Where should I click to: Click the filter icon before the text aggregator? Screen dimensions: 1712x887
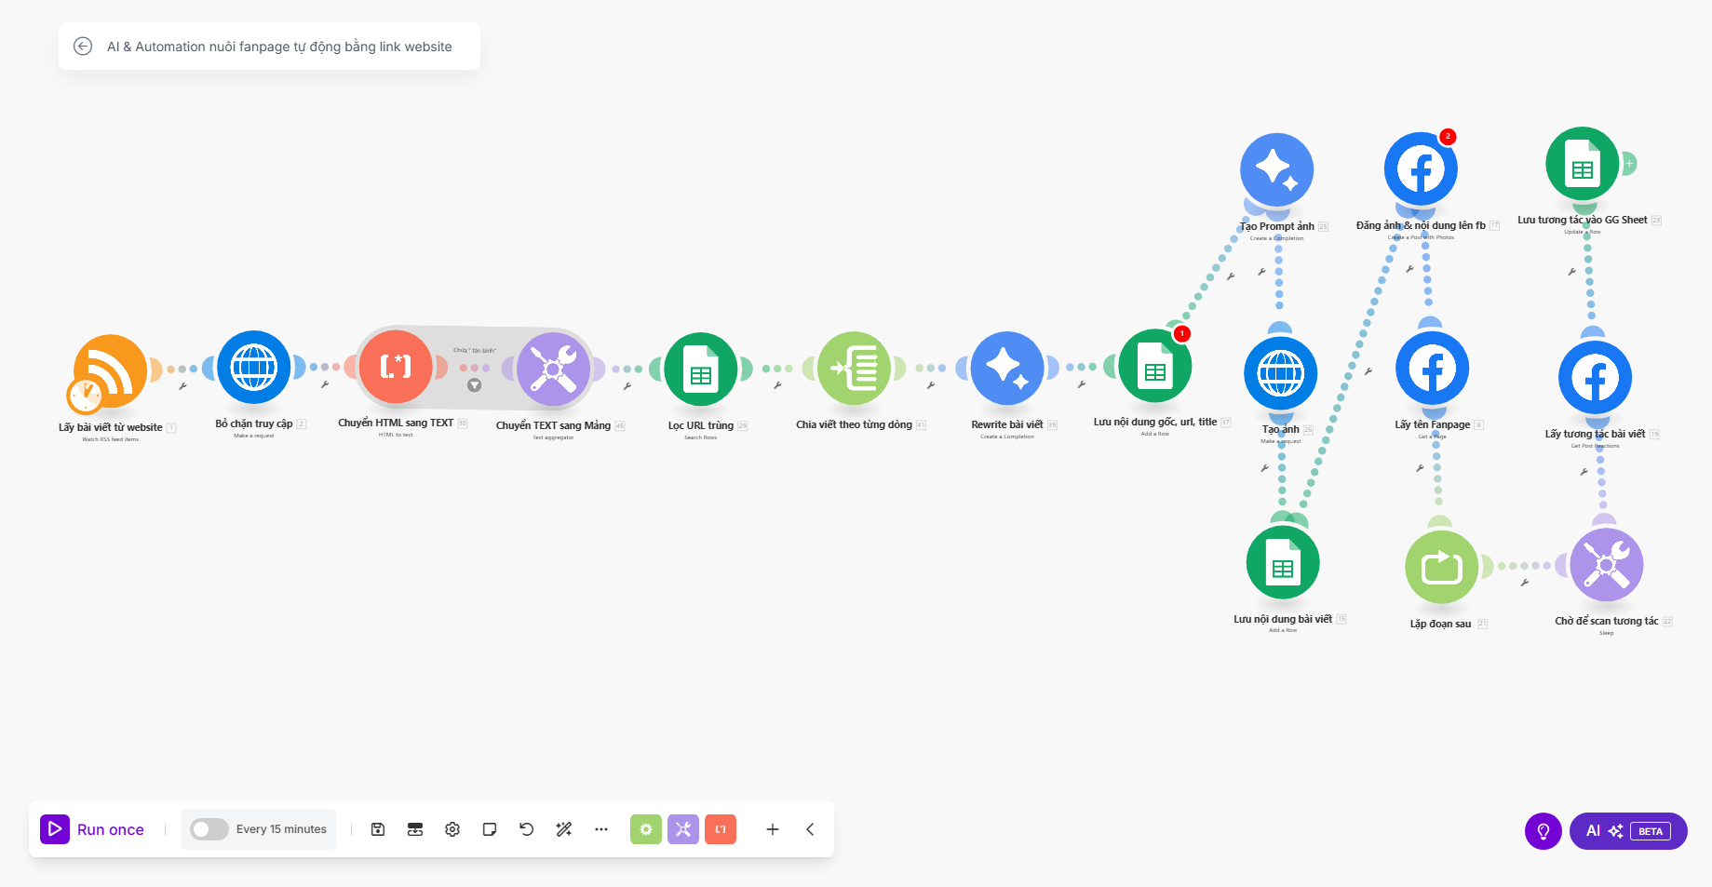point(474,385)
